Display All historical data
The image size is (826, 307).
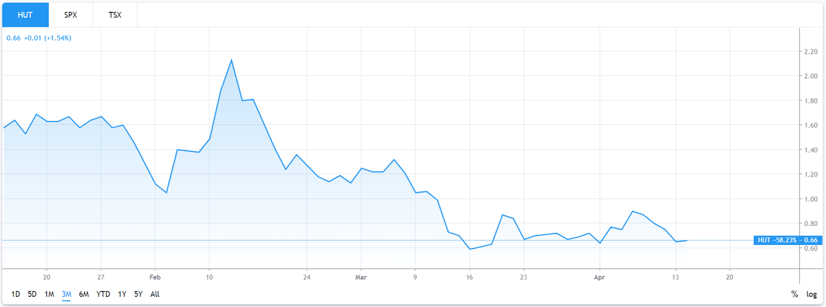click(155, 294)
